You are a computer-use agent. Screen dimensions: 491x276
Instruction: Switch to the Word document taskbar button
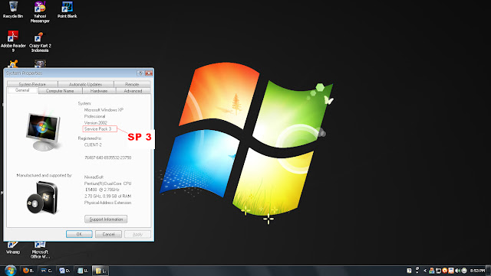point(64,271)
